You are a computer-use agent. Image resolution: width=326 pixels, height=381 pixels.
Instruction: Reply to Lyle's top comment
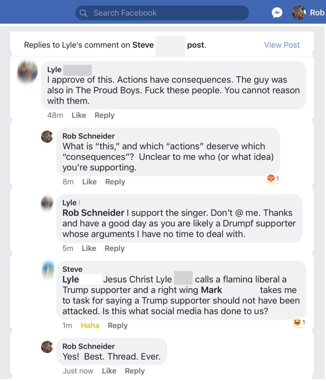click(104, 115)
